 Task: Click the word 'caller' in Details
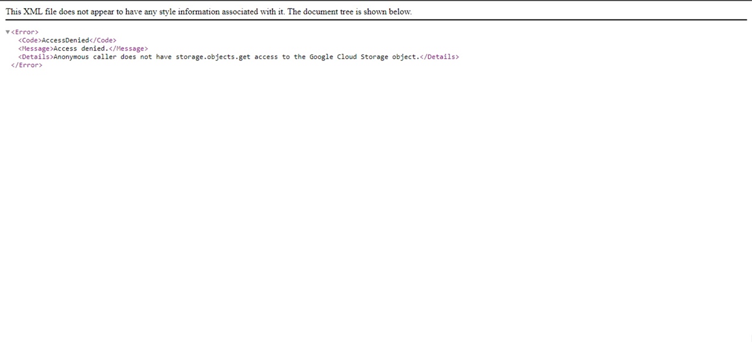pyautogui.click(x=105, y=57)
